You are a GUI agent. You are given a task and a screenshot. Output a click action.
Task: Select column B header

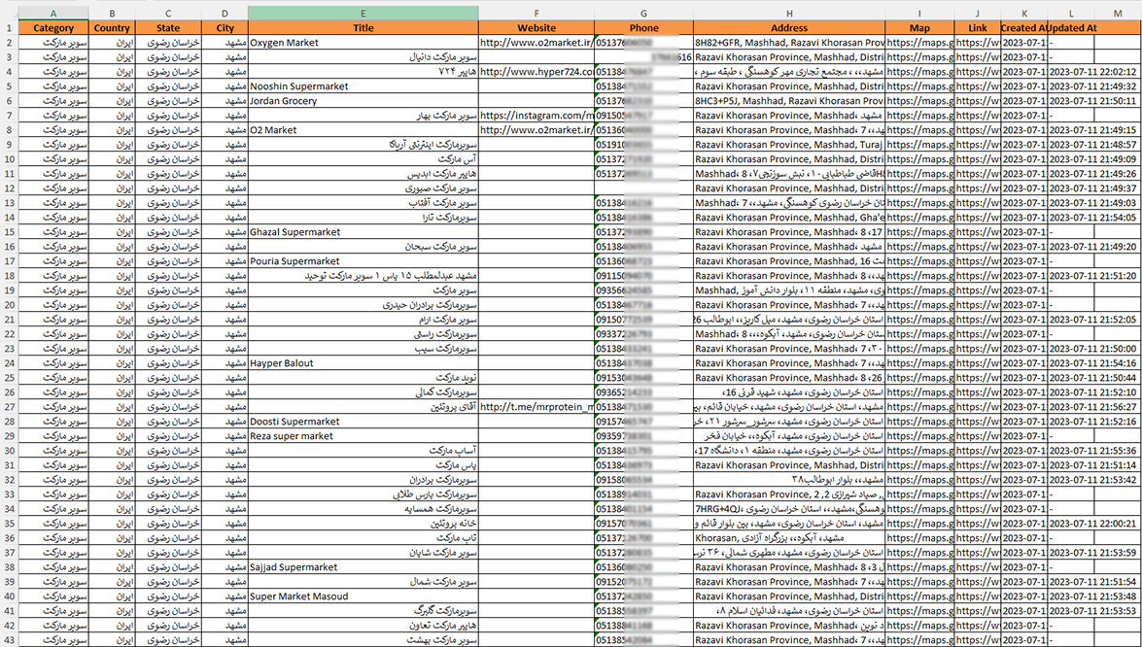pyautogui.click(x=112, y=13)
